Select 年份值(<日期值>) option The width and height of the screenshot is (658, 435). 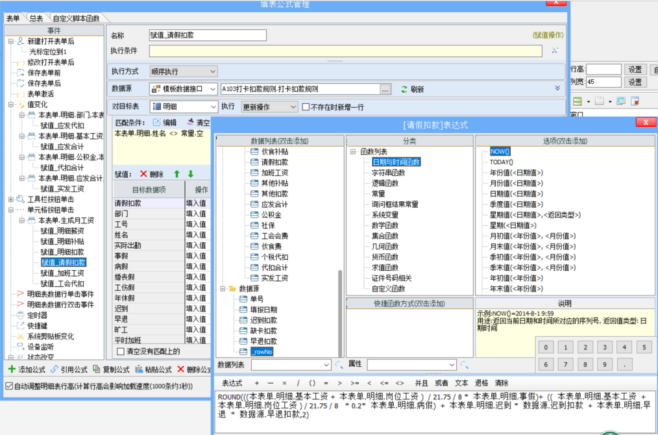click(516, 173)
